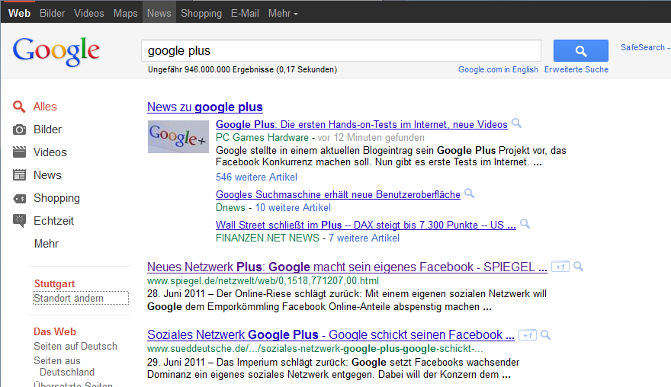Click +1 button on Soziales Netzwerk result
The height and width of the screenshot is (387, 671).
click(x=527, y=335)
